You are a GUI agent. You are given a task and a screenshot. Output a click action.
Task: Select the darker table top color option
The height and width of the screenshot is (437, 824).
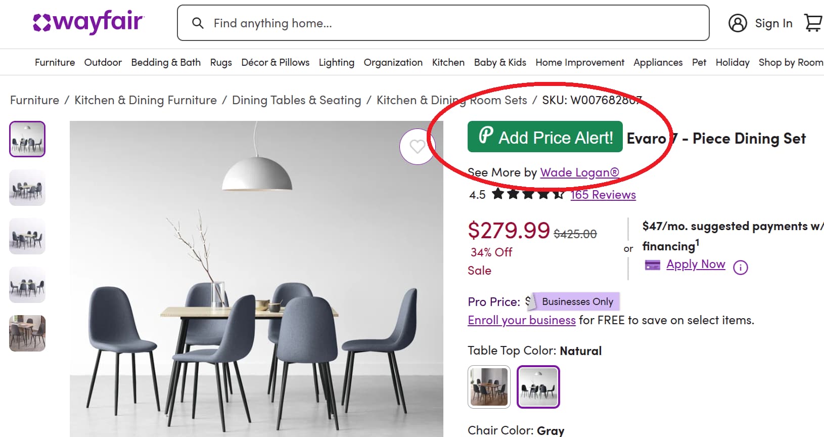(488, 386)
